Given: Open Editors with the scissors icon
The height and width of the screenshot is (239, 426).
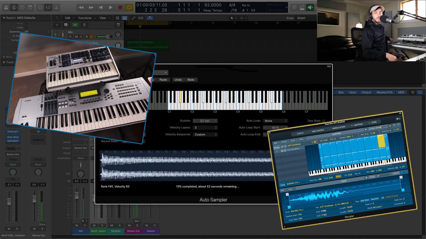Looking at the screenshot, I should [56, 7].
